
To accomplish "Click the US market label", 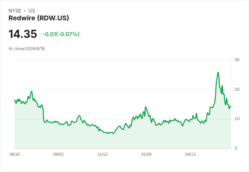I will 32,11.
